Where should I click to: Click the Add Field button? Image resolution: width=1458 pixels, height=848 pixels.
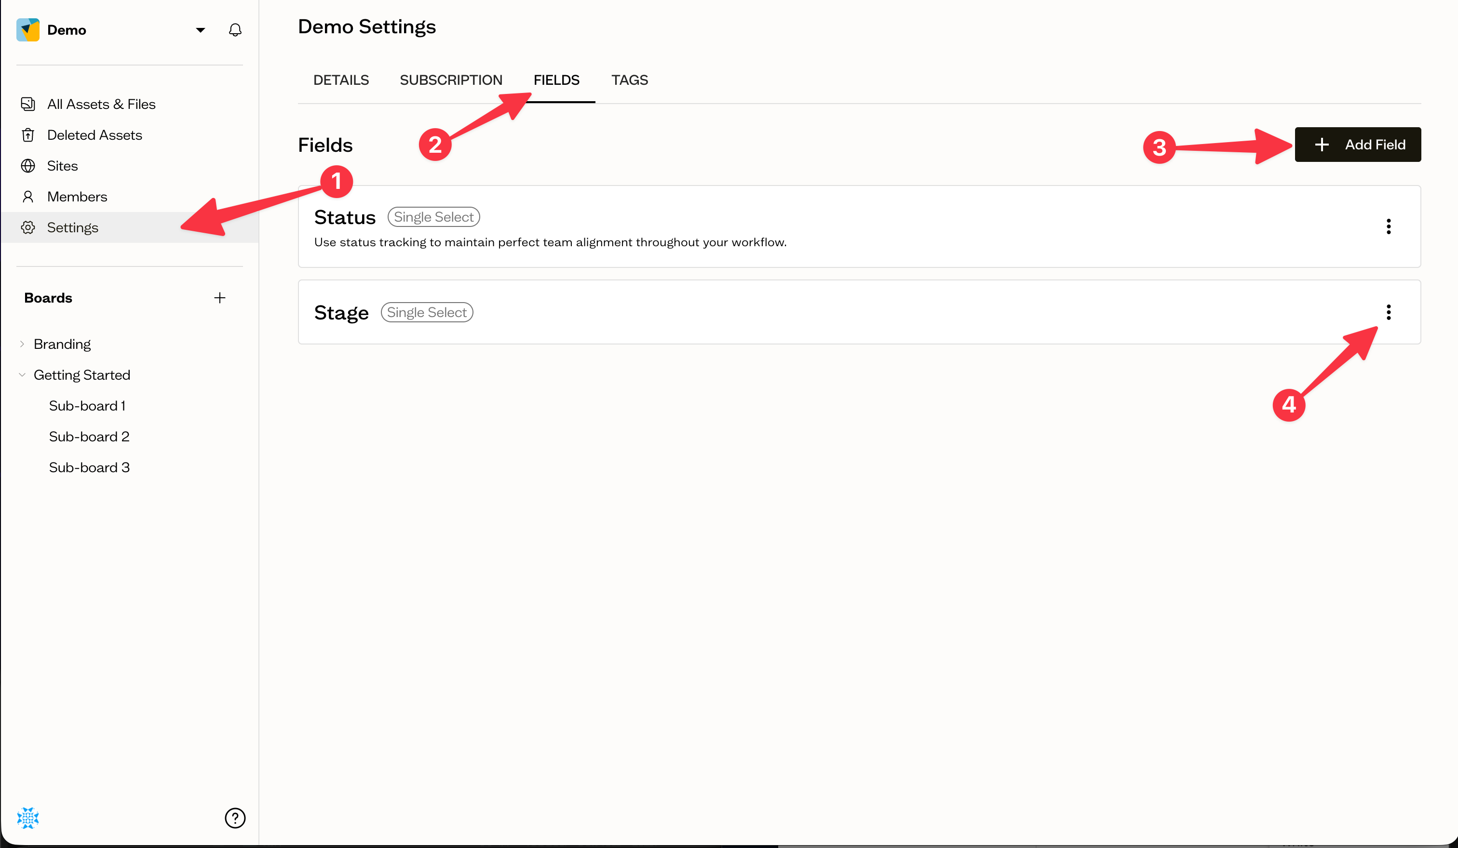tap(1357, 145)
